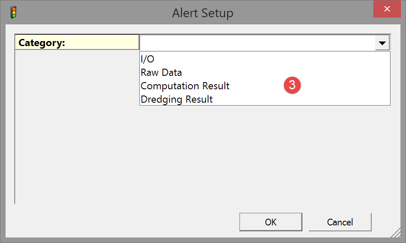
Task: Close the Alert Setup dialog
Action: [x=387, y=9]
